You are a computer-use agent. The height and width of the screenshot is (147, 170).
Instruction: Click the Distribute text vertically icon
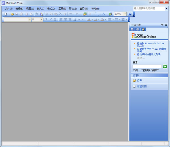click(x=74, y=19)
